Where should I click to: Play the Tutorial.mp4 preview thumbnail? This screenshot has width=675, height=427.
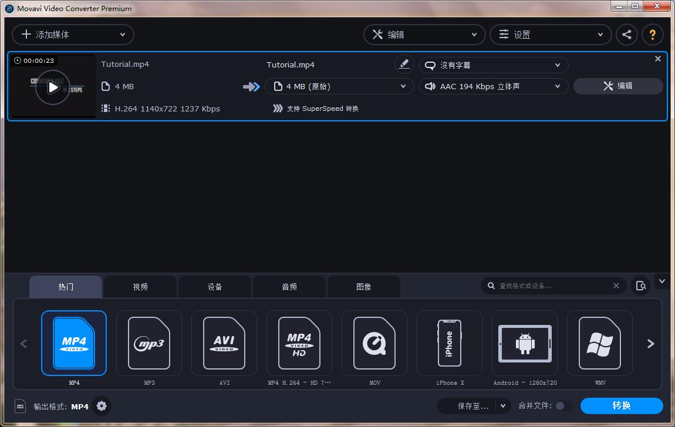click(52, 87)
